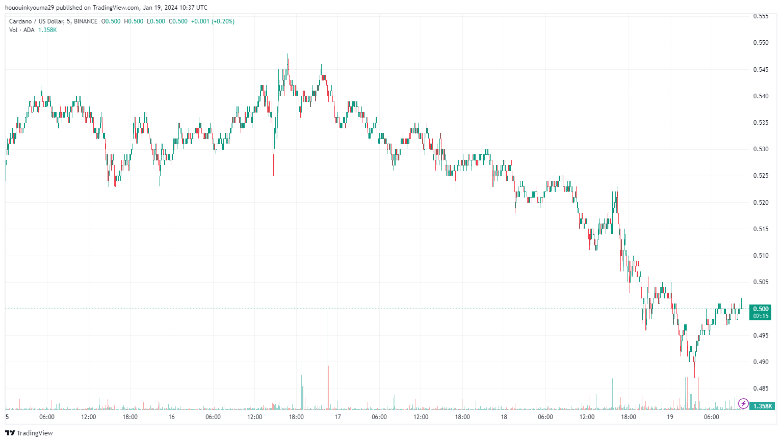Image resolution: width=782 pixels, height=442 pixels.
Task: Click the close value C0.500
Action: pyautogui.click(x=178, y=21)
